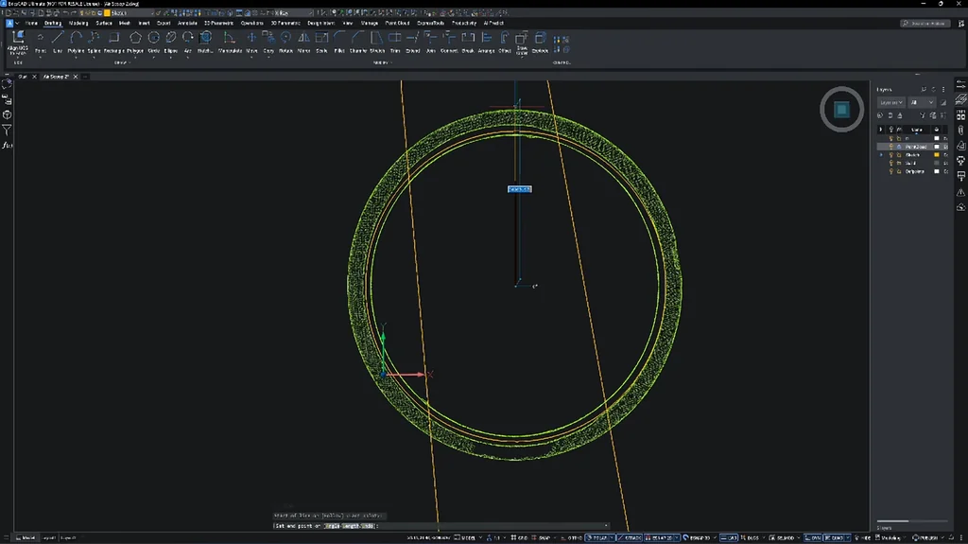Click the Sketch layer yellow color swatch
The image size is (968, 544).
(x=937, y=154)
